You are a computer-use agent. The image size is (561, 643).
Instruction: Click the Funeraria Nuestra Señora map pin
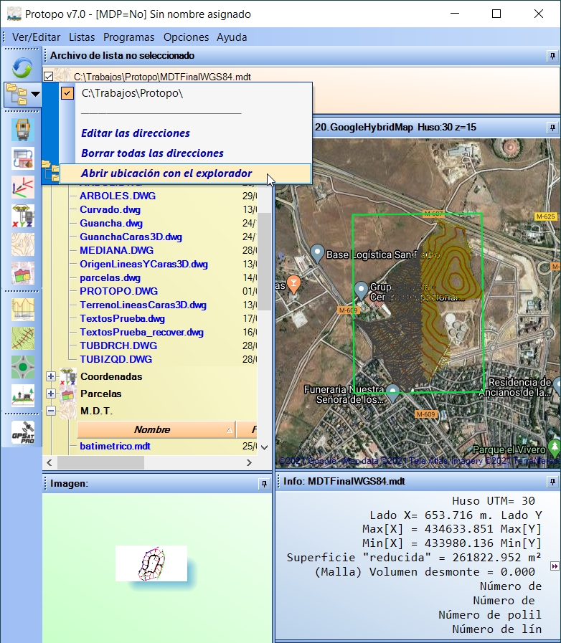pos(392,393)
